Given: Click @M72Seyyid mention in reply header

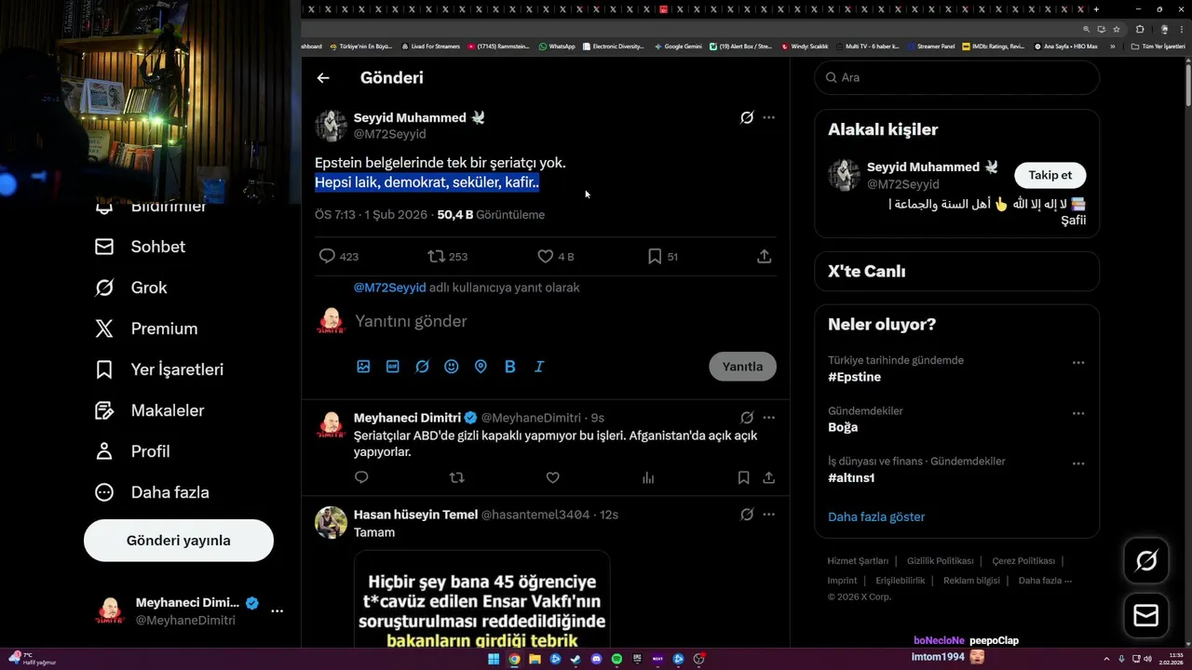Looking at the screenshot, I should coord(389,288).
